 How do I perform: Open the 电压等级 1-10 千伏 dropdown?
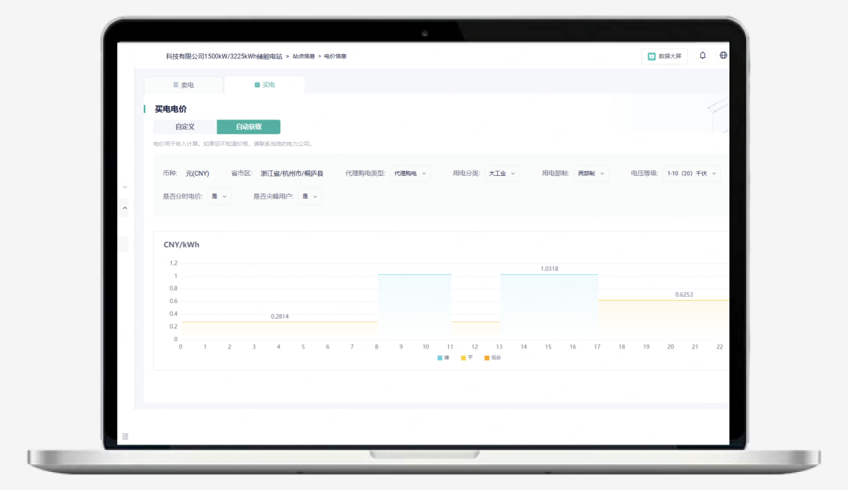[691, 174]
